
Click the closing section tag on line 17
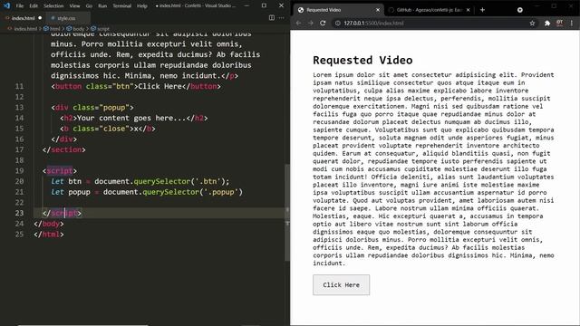64,149
